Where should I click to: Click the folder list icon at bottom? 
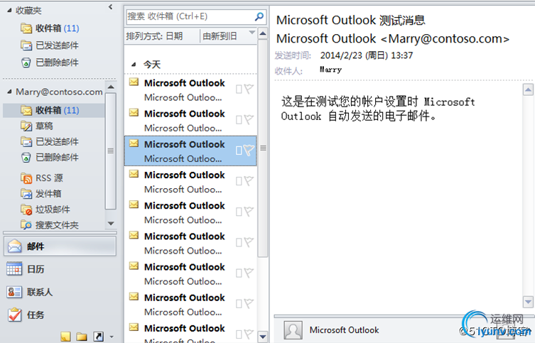pyautogui.click(x=82, y=337)
